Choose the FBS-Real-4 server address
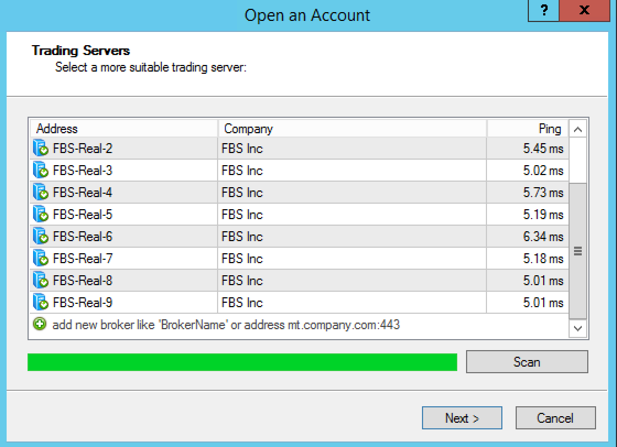617x447 pixels. click(x=83, y=192)
